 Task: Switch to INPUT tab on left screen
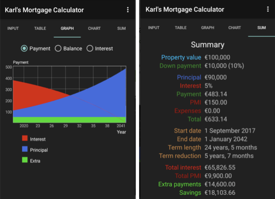click(x=13, y=28)
